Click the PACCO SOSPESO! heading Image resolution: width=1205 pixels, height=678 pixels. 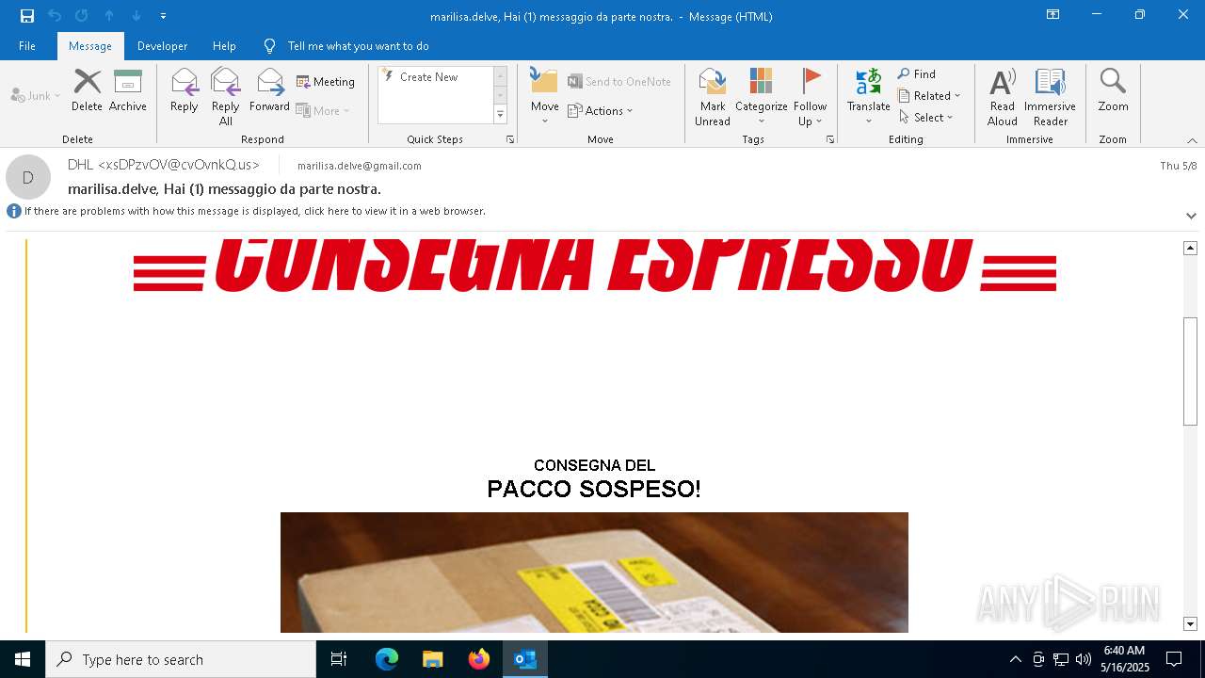coord(594,489)
